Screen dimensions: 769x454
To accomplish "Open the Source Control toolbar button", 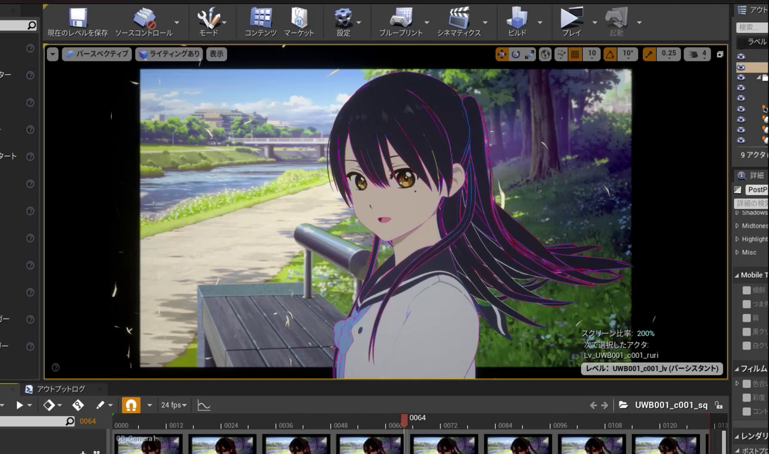I will [144, 22].
